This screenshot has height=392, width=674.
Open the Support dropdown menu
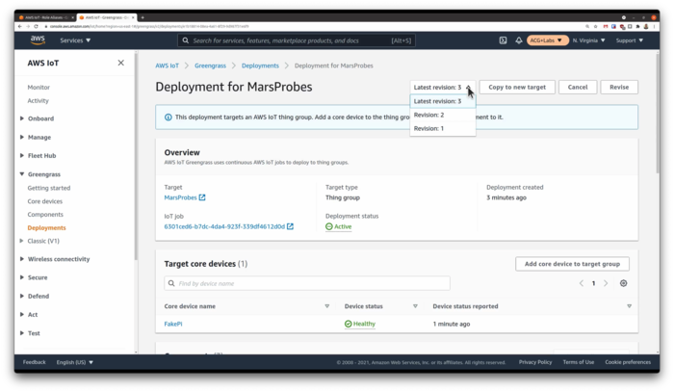click(x=630, y=40)
